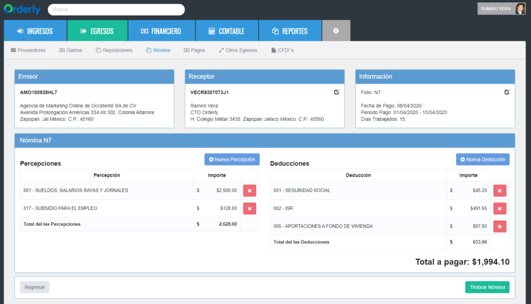Screen dimensions: 531x304
Task: Add a Nueva Percepción
Action: point(232,160)
